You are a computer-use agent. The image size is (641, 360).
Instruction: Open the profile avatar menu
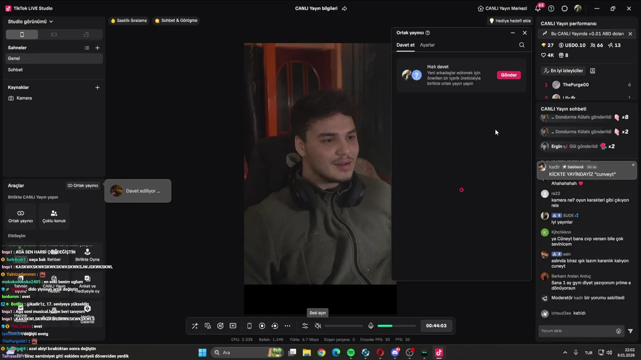578,8
